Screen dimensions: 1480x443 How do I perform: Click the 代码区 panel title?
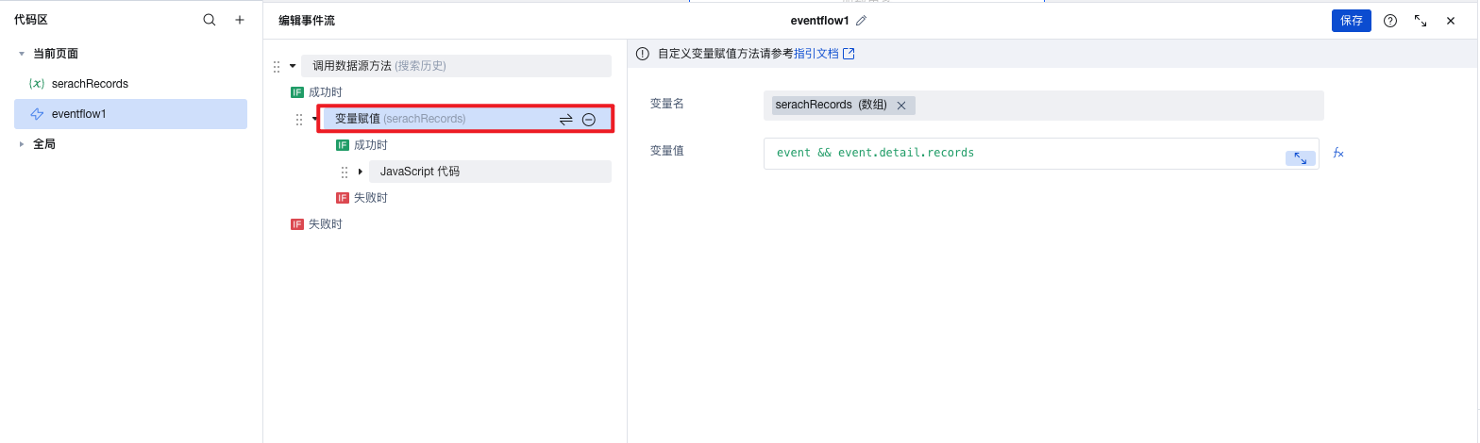pyautogui.click(x=31, y=20)
